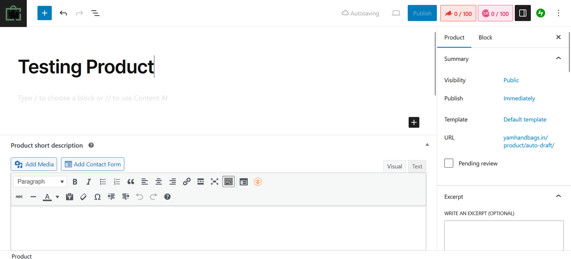Switch to the Product sidebar tab
Screen dimensions: 571x259
coord(454,37)
